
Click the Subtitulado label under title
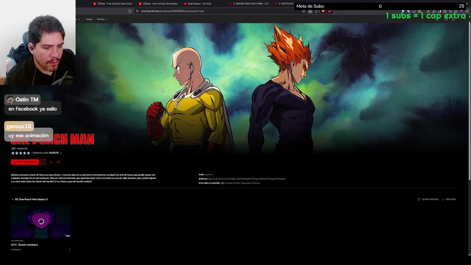tap(23, 149)
